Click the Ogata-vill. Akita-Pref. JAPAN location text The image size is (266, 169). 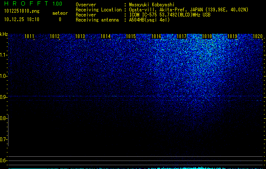[189, 10]
